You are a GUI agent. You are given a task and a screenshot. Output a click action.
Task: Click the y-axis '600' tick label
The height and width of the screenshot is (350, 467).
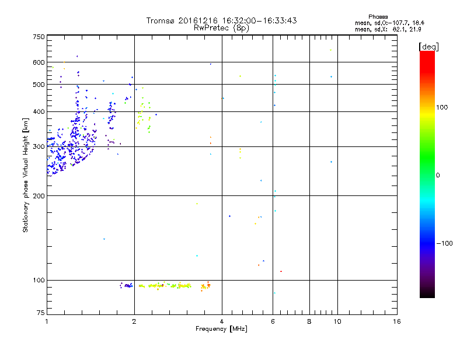tap(39, 62)
